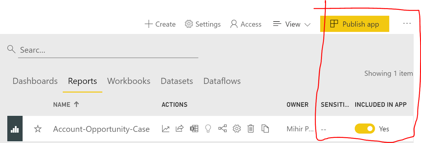The width and height of the screenshot is (421, 143).
Task: Sort the list by the Name column
Action: (x=62, y=105)
